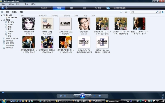Click the Windows Start orb
Screen dimensions: 165x103
pos(4,101)
